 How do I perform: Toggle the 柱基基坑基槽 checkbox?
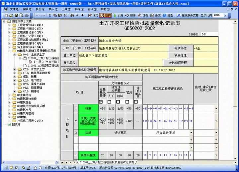tap(101, 102)
